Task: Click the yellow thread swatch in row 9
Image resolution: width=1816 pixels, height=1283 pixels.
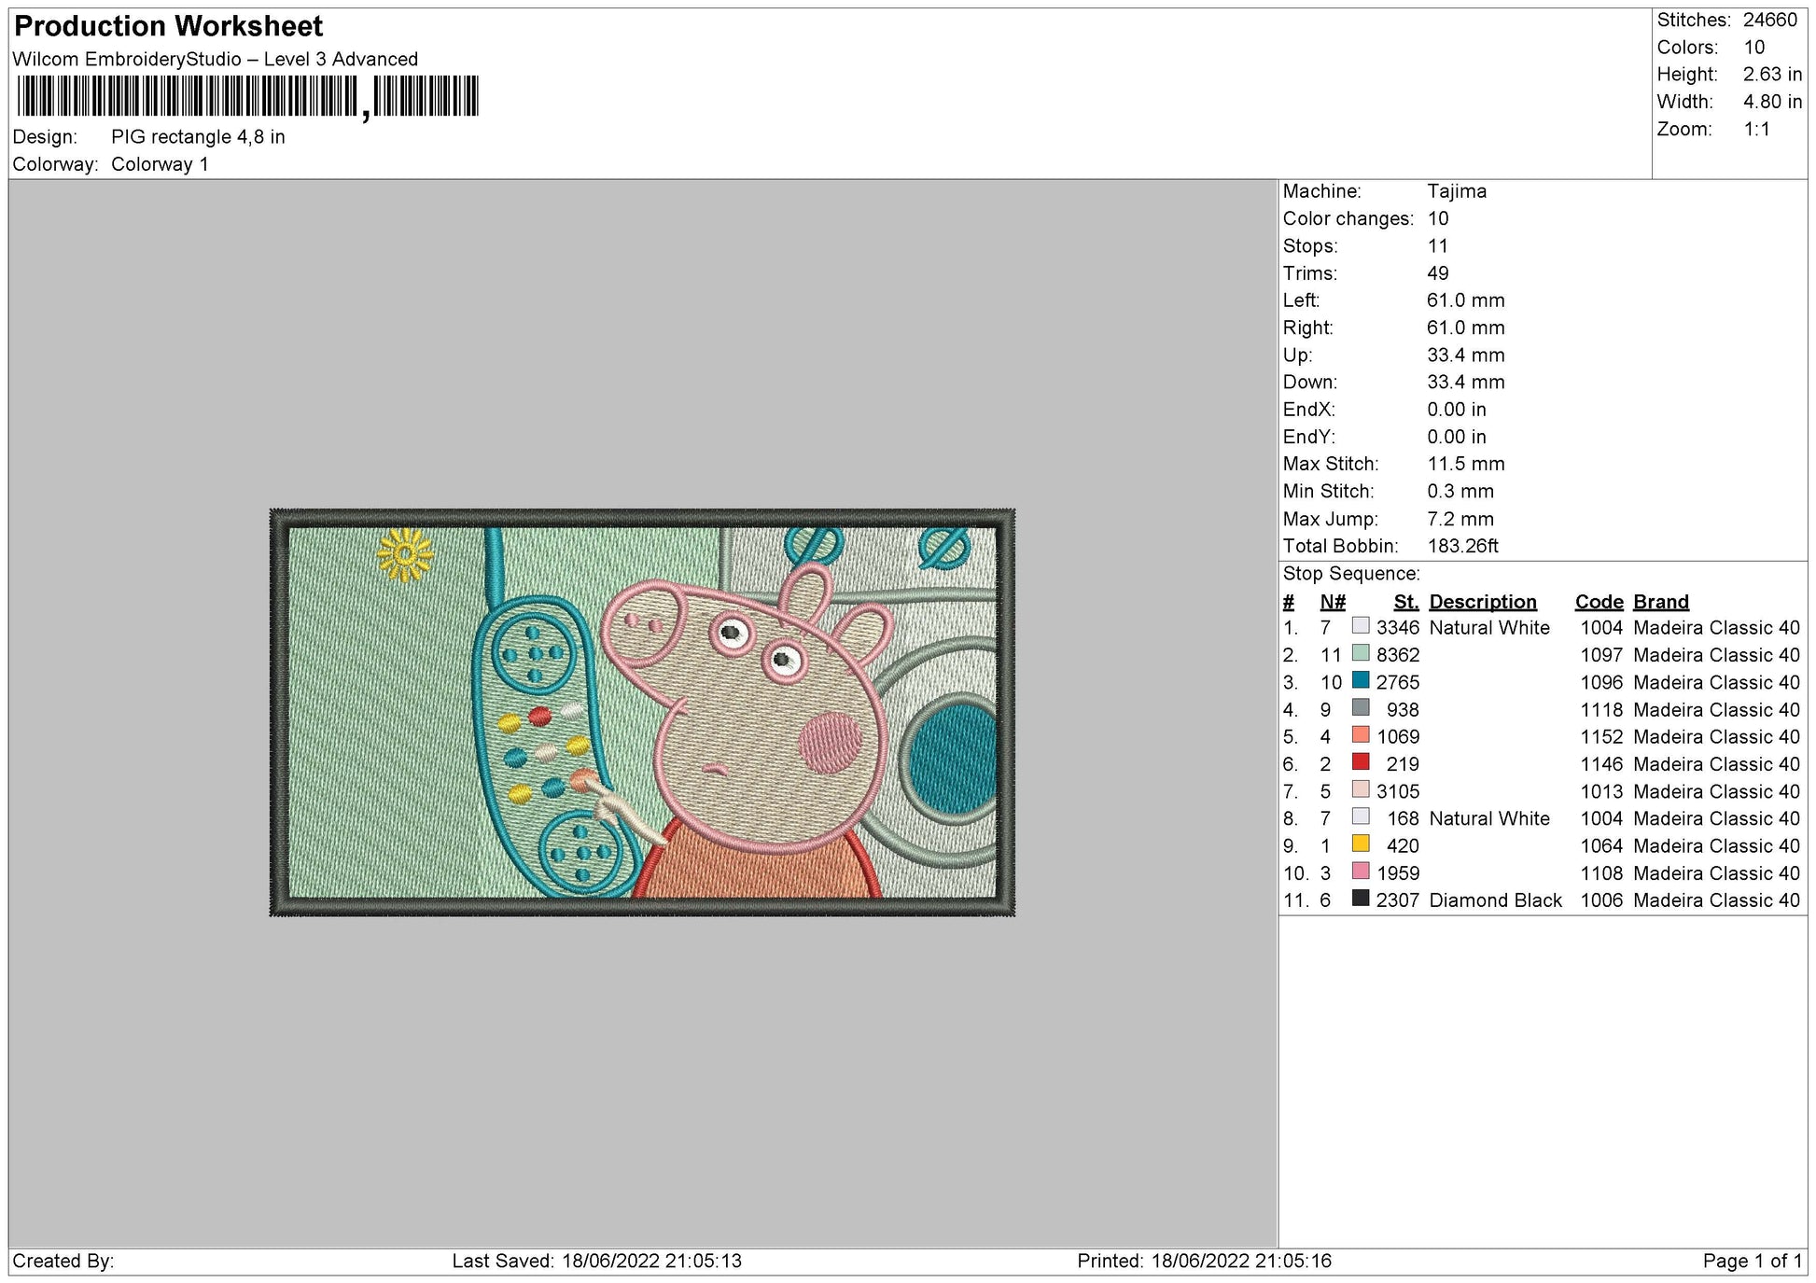Action: coord(1362,845)
